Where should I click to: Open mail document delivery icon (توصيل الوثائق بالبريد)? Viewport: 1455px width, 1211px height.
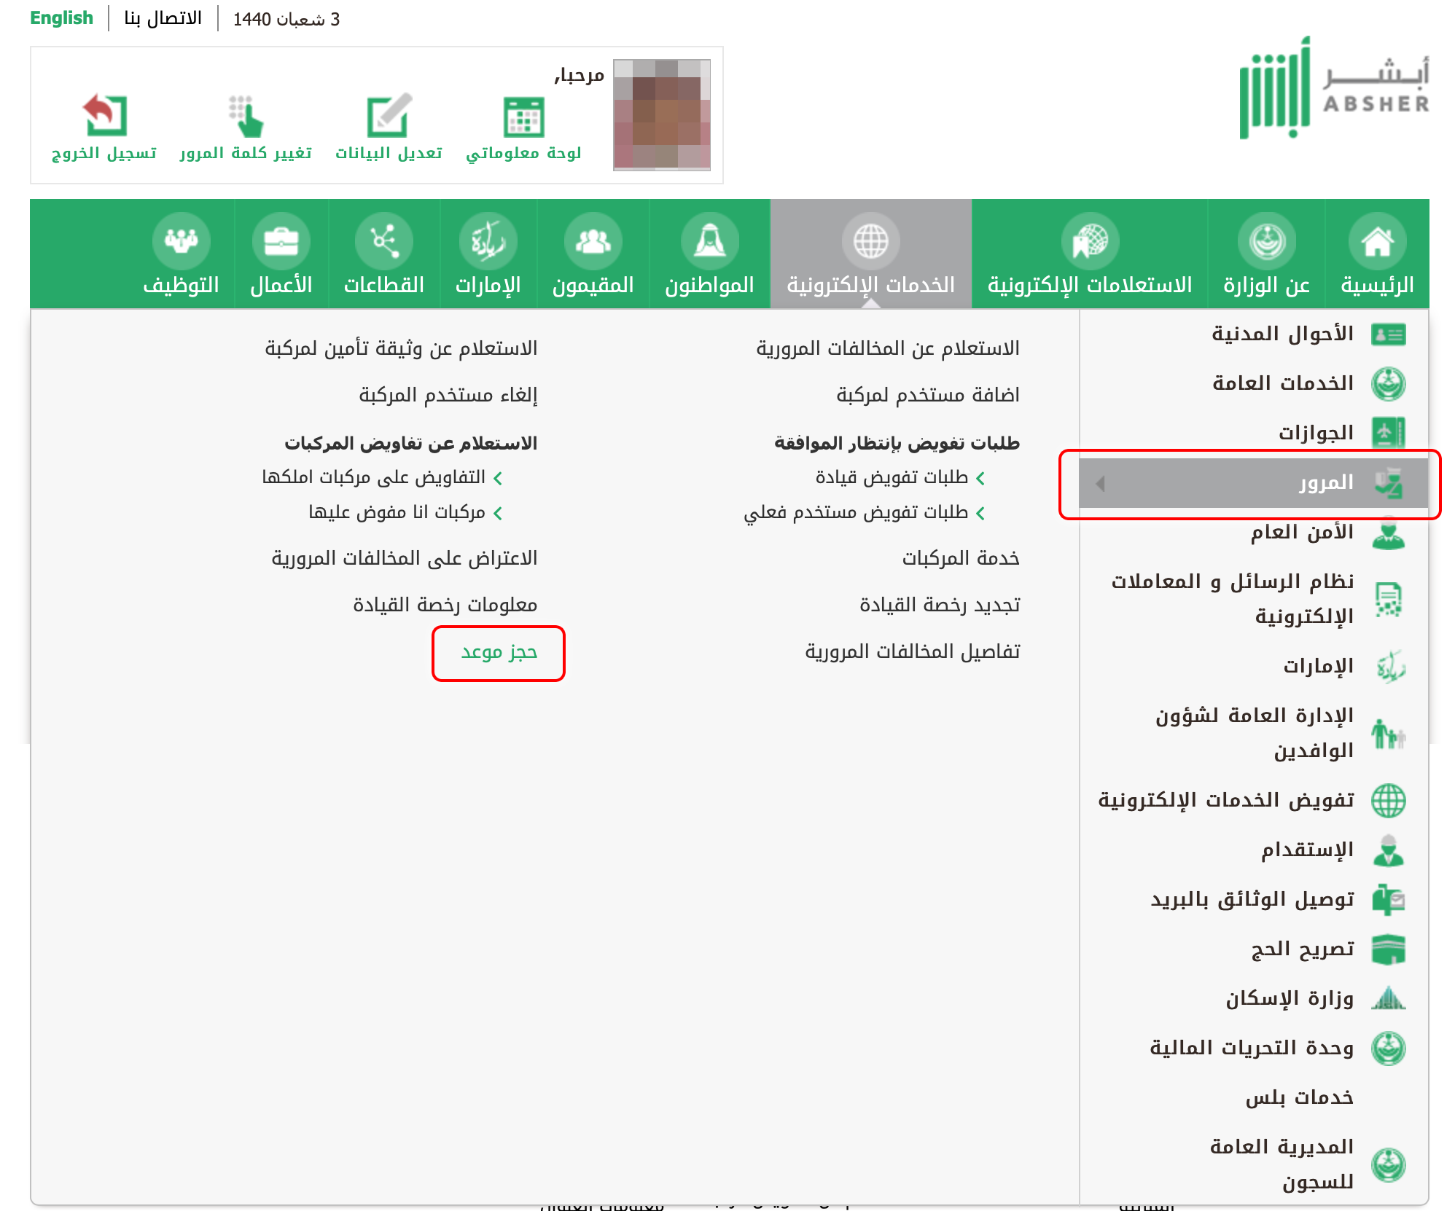coord(1388,900)
